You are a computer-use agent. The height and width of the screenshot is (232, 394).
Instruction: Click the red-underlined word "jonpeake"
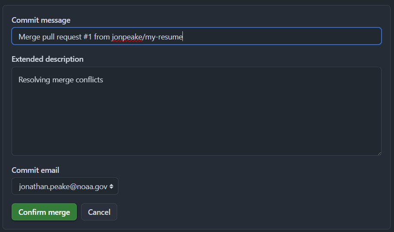point(127,37)
